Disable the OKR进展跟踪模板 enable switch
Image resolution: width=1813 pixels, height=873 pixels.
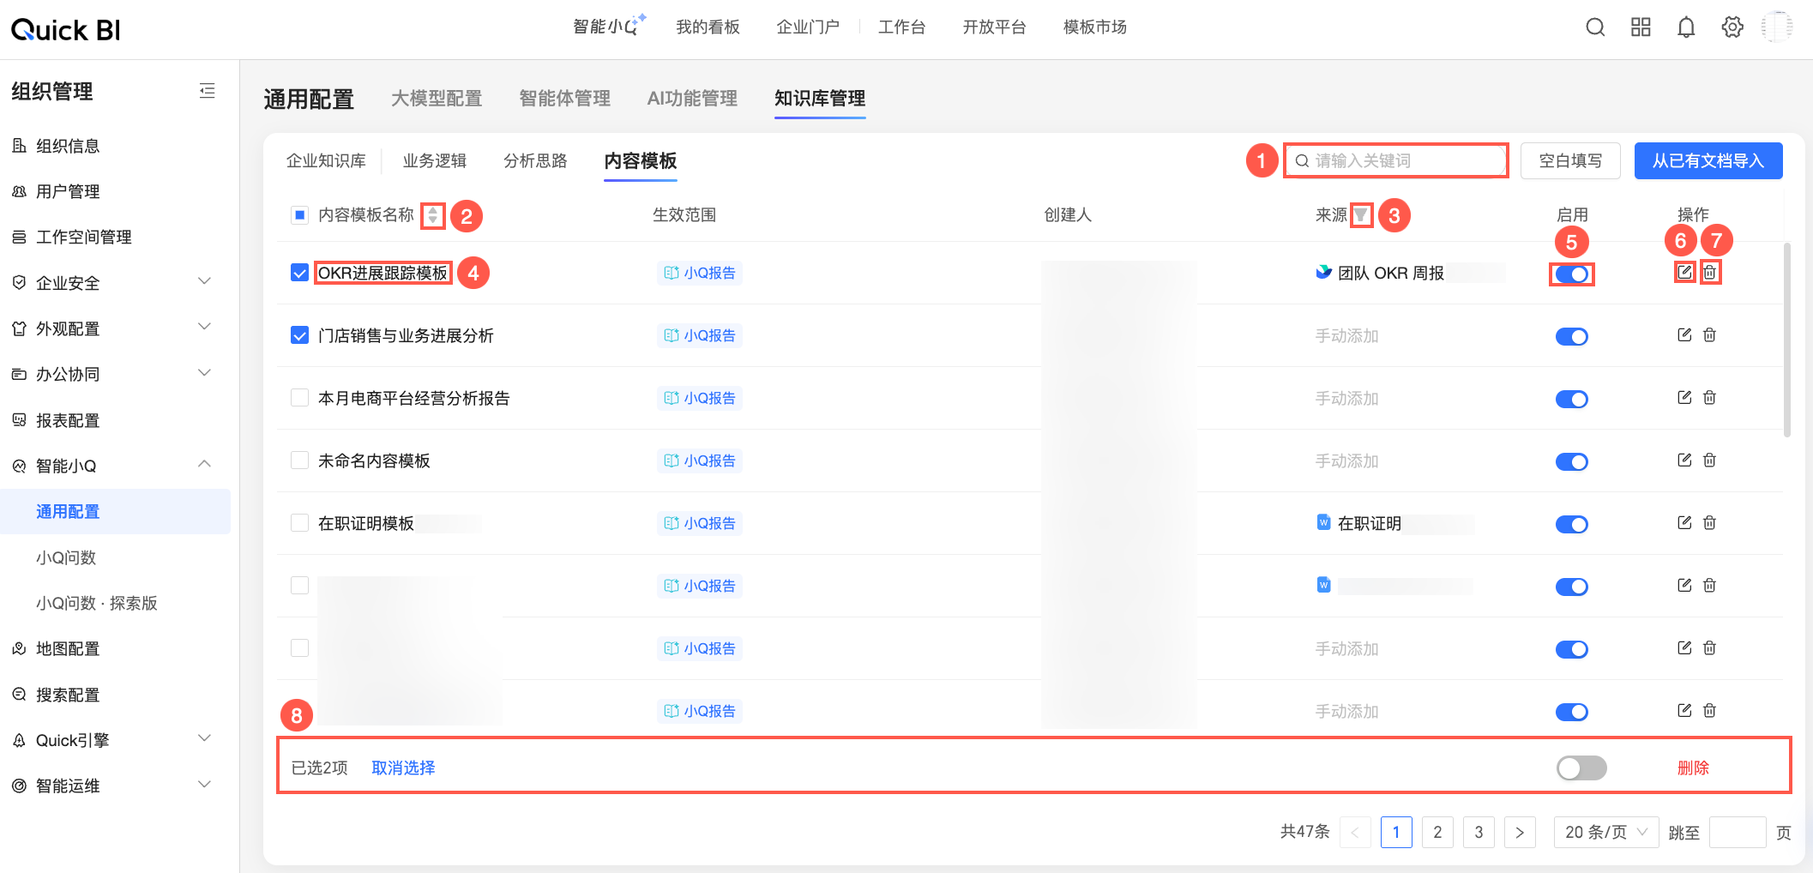[1572, 274]
